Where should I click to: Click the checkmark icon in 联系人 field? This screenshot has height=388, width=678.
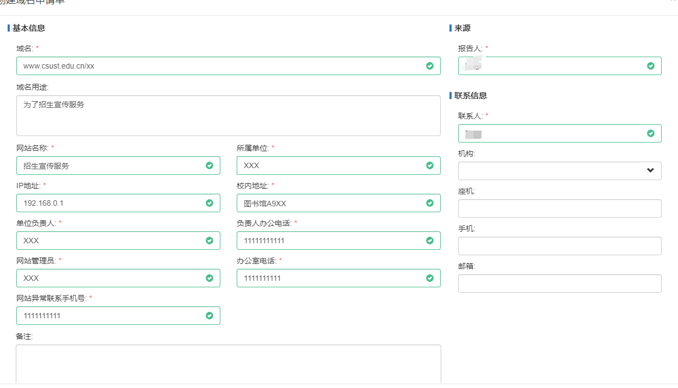[x=650, y=133]
